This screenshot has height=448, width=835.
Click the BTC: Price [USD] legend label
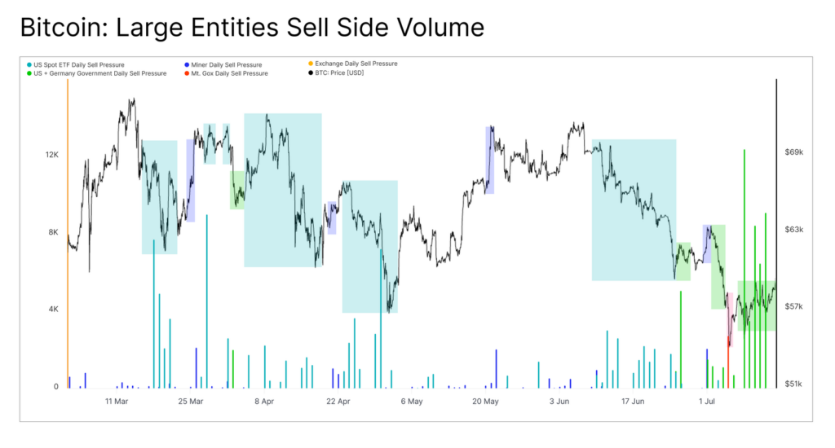(x=339, y=72)
